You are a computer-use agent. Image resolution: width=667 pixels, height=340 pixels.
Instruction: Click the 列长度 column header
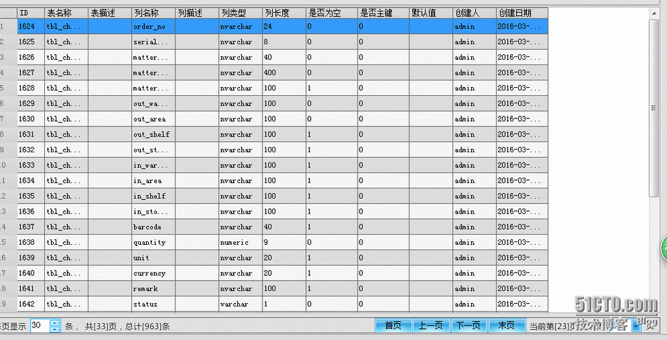point(284,13)
